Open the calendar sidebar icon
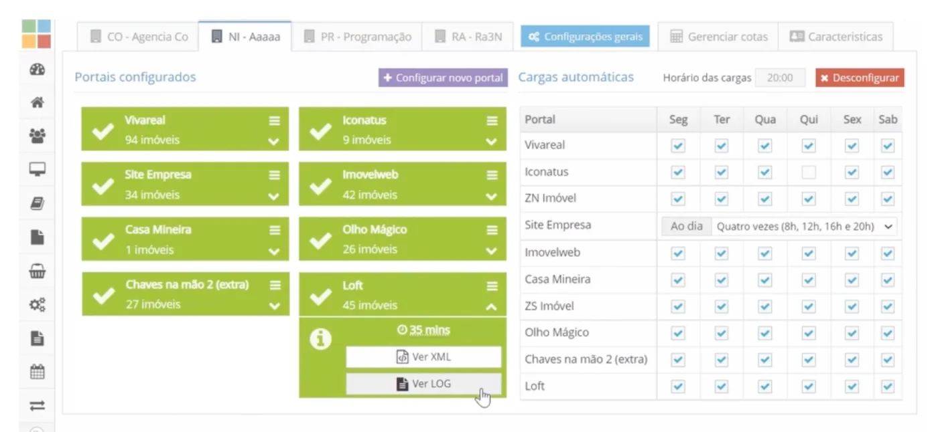The height and width of the screenshot is (432, 938). coord(38,372)
